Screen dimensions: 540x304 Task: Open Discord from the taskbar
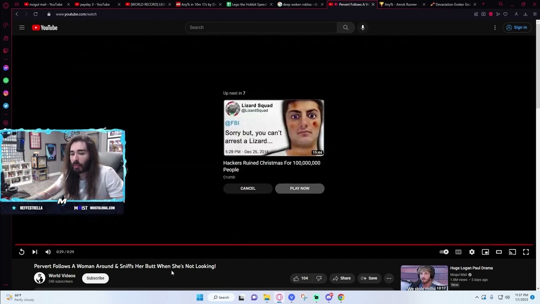point(329,297)
